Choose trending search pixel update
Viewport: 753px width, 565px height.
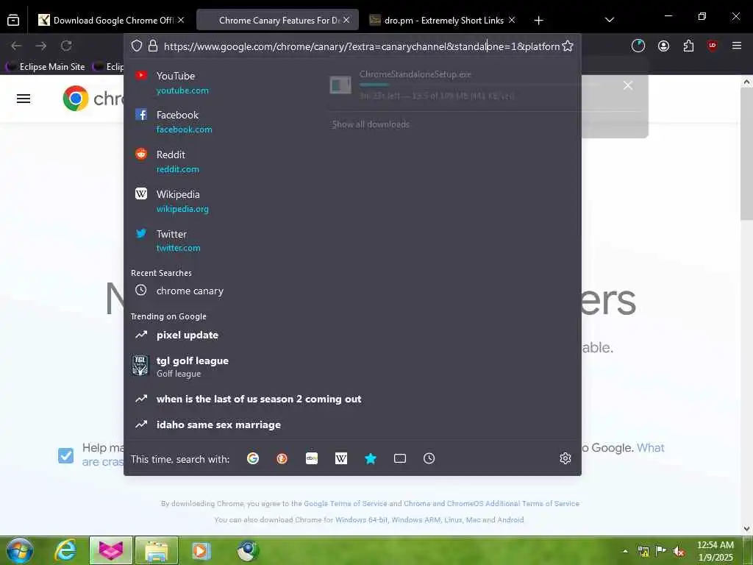[x=352, y=335]
